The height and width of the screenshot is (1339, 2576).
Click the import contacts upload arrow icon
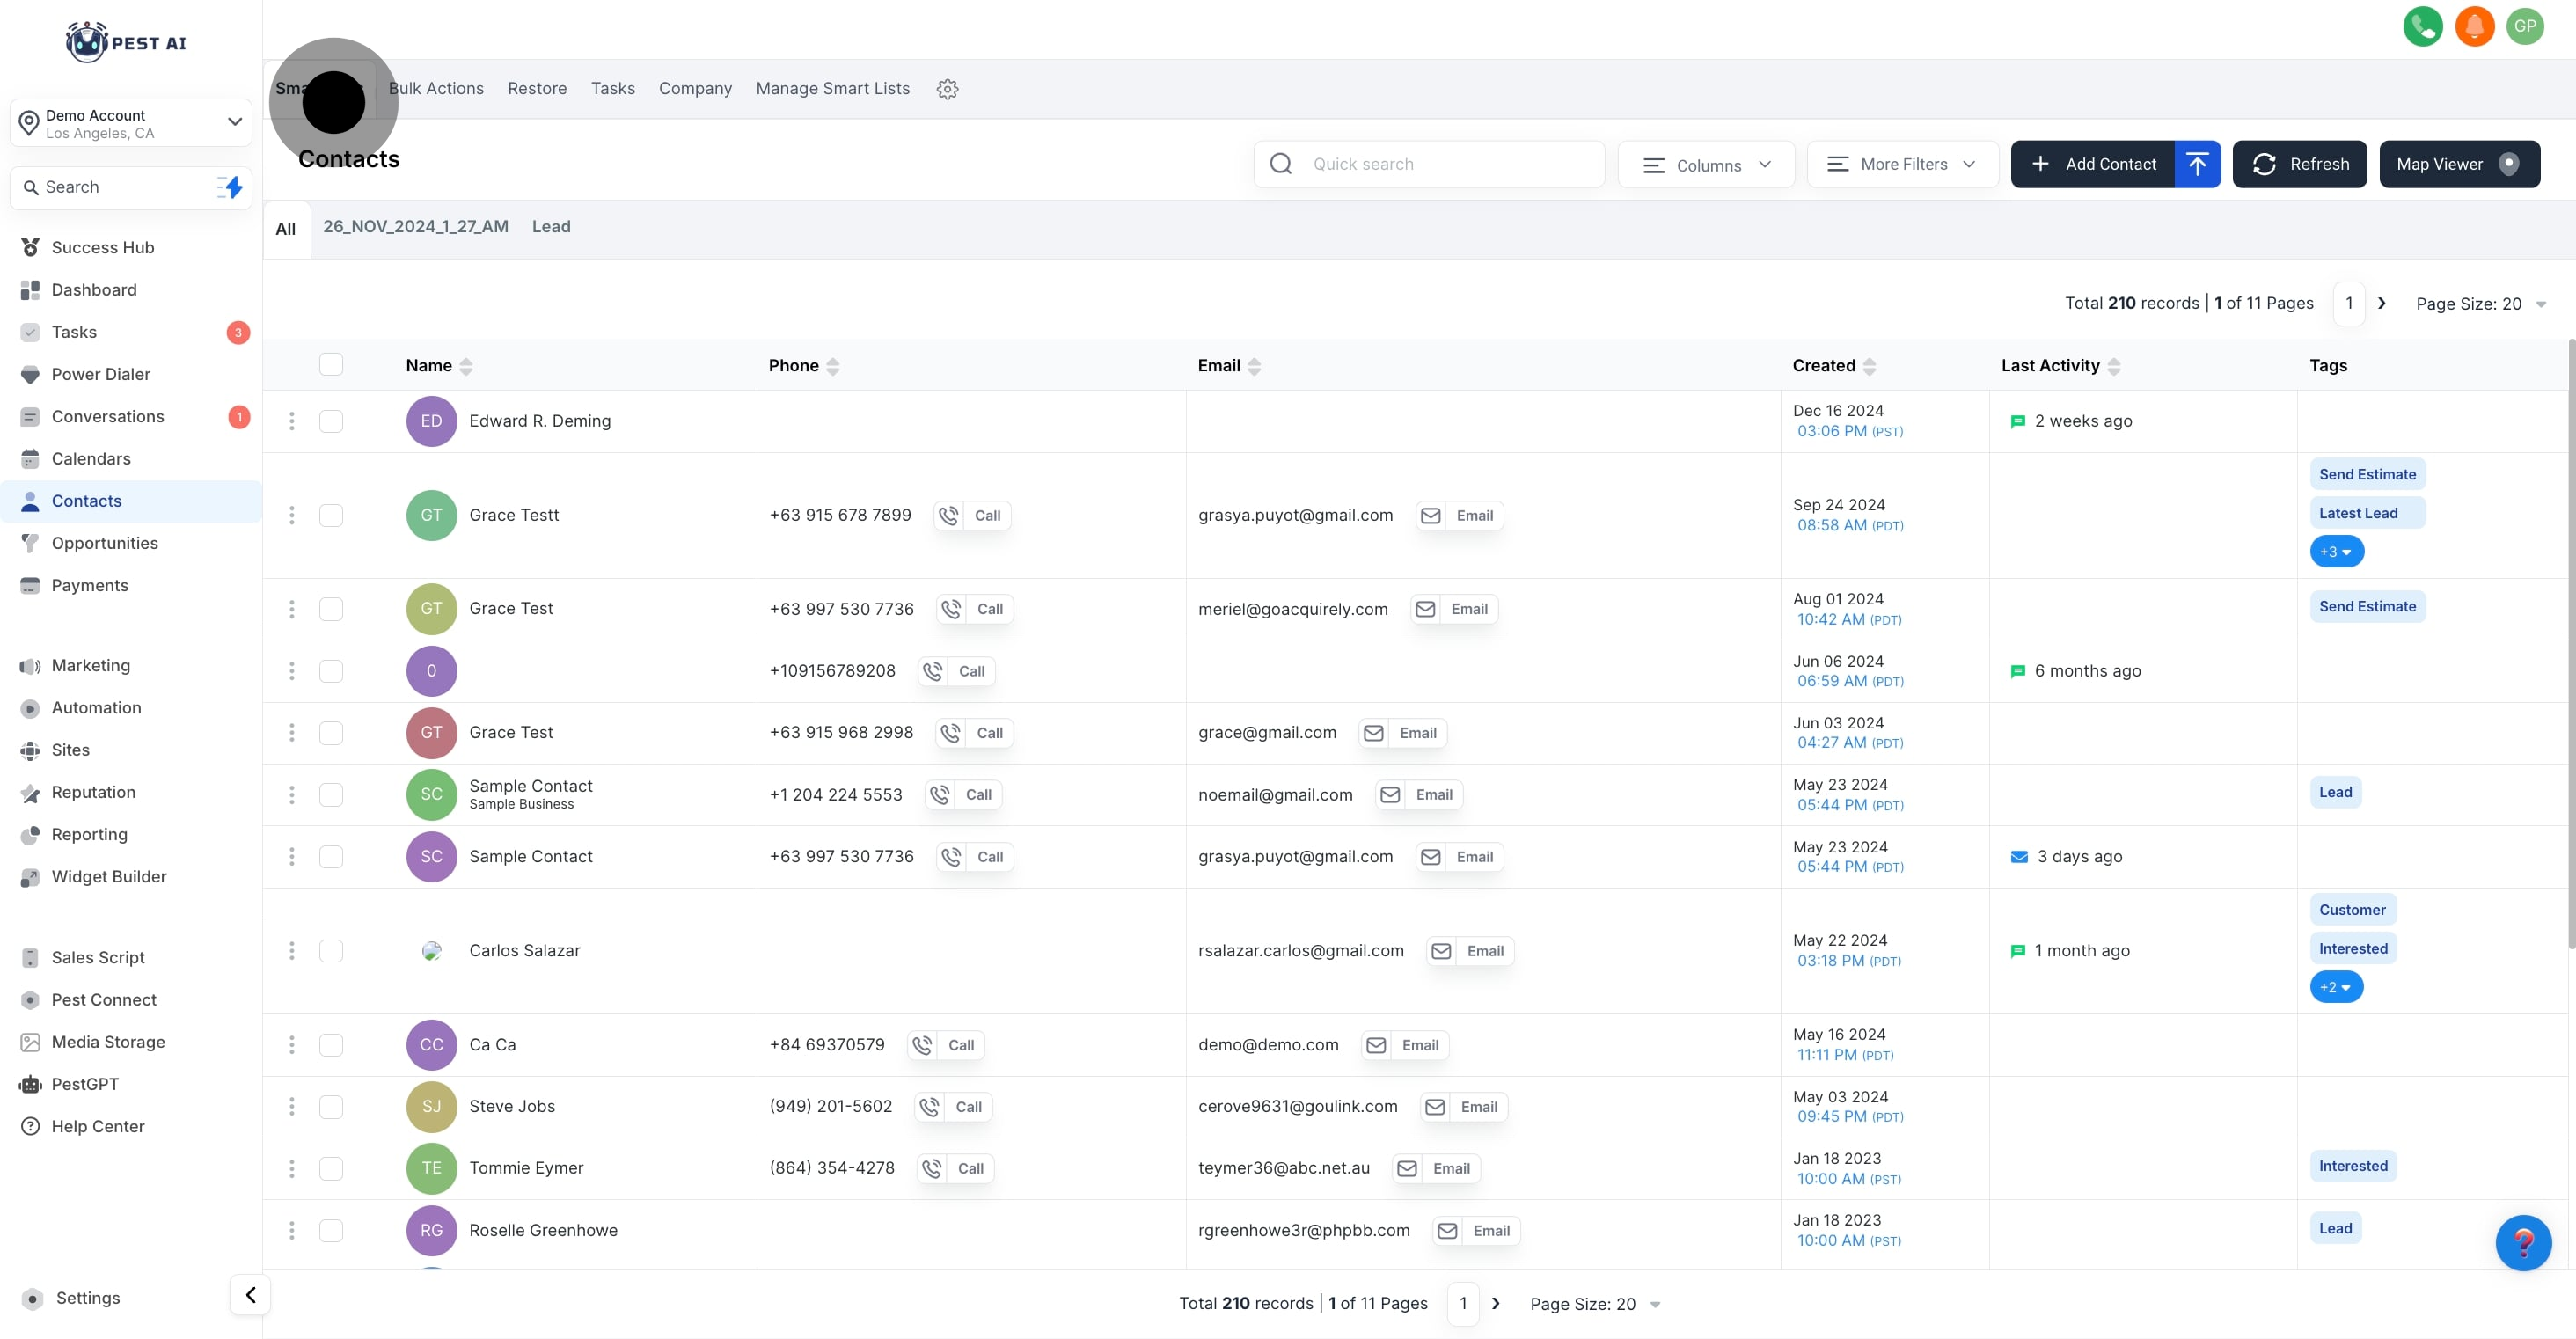pyautogui.click(x=2197, y=164)
